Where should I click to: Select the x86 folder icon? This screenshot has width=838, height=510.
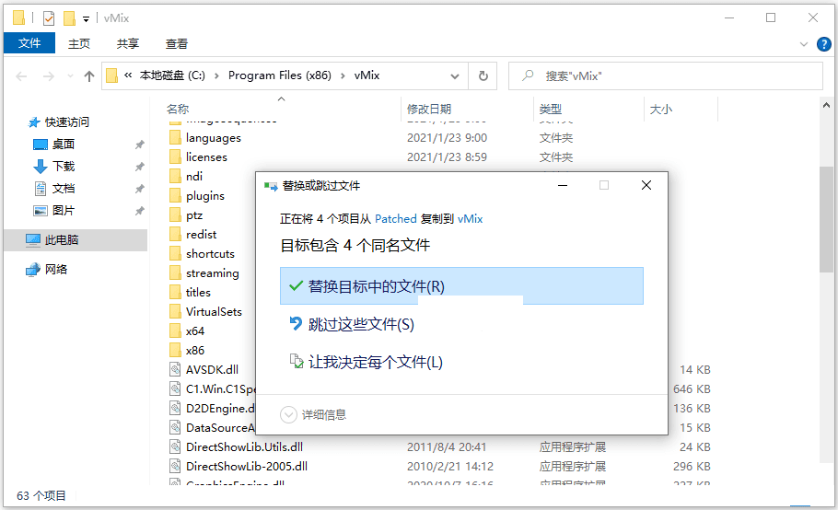(x=175, y=351)
